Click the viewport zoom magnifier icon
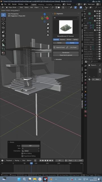This screenshot has width=102, height=182. (x=48, y=24)
